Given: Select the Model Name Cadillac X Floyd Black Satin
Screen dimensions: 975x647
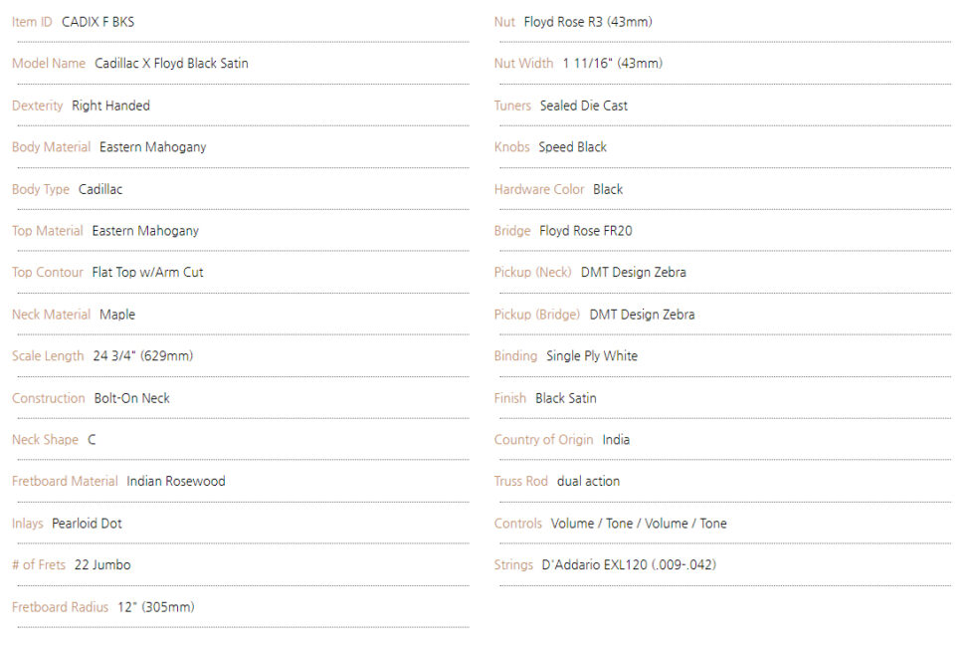Looking at the screenshot, I should click(171, 64).
